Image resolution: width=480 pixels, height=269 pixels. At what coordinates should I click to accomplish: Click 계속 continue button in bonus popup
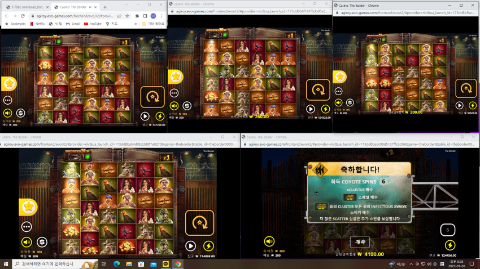coord(360,242)
